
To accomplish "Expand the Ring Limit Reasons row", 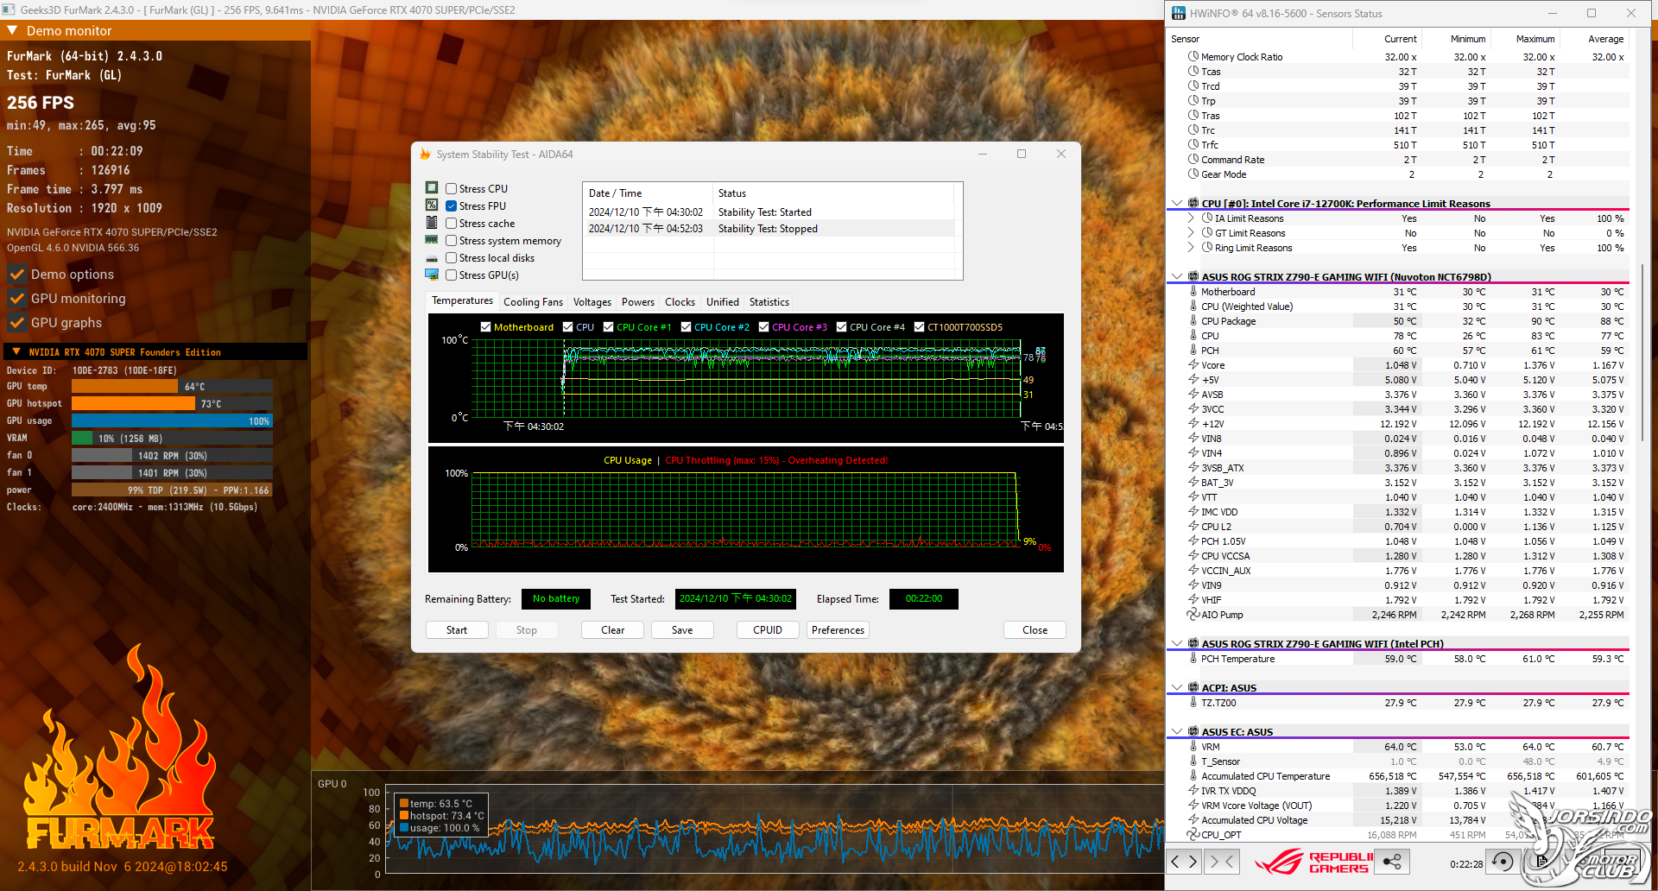I will (x=1191, y=248).
